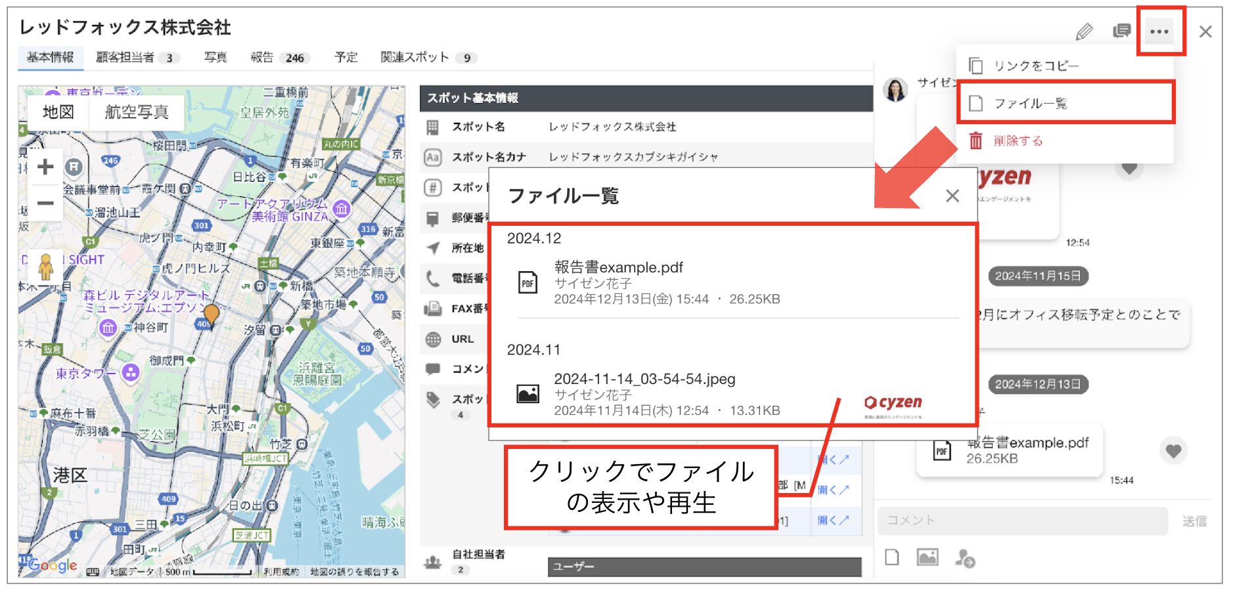Viewport: 1235px width, 600px height.
Task: Click the スポット名カナ Aa icon
Action: [x=432, y=157]
